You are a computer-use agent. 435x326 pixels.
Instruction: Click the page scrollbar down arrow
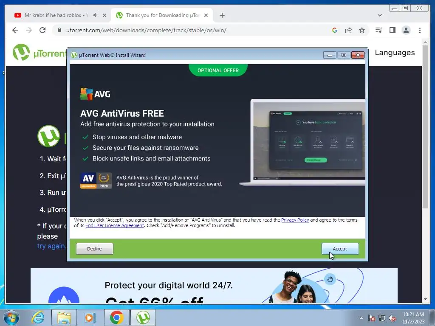tap(425, 299)
